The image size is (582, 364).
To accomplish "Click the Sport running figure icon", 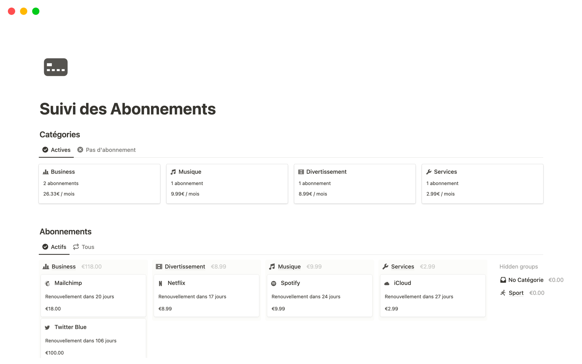I will click(x=503, y=293).
